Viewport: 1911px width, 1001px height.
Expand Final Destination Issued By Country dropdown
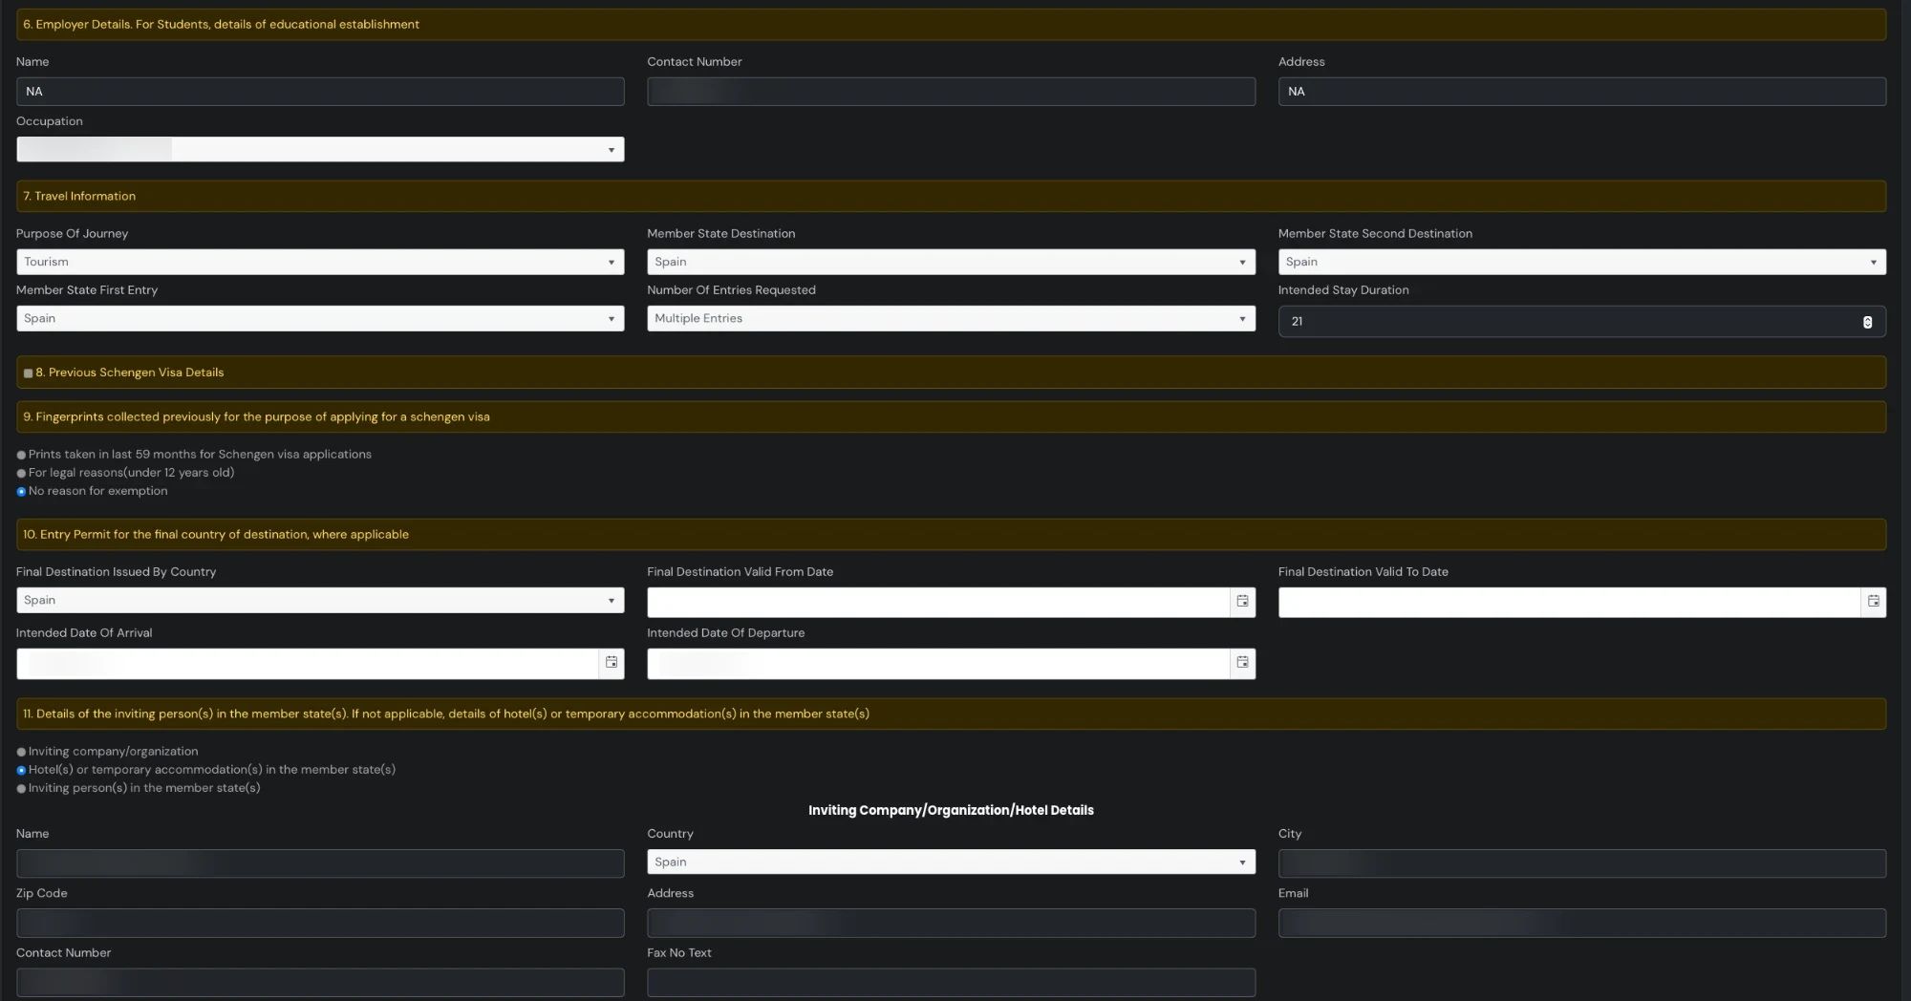320,600
